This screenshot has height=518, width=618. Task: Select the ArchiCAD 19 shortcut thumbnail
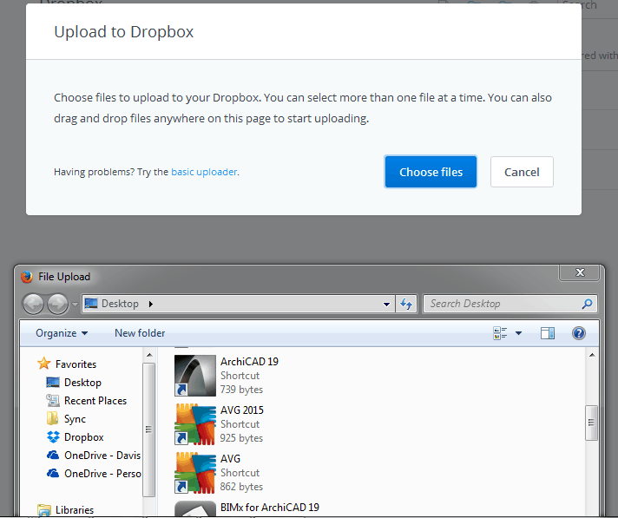[195, 376]
